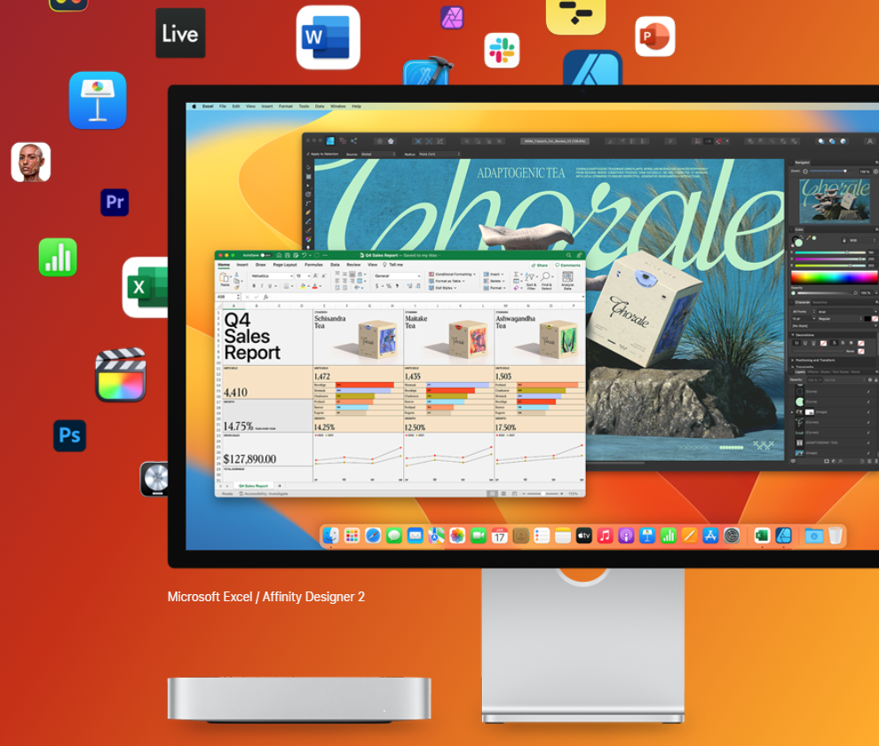The image size is (879, 746).
Task: Open the Draw ribbon tab in Excel
Action: pyautogui.click(x=261, y=265)
